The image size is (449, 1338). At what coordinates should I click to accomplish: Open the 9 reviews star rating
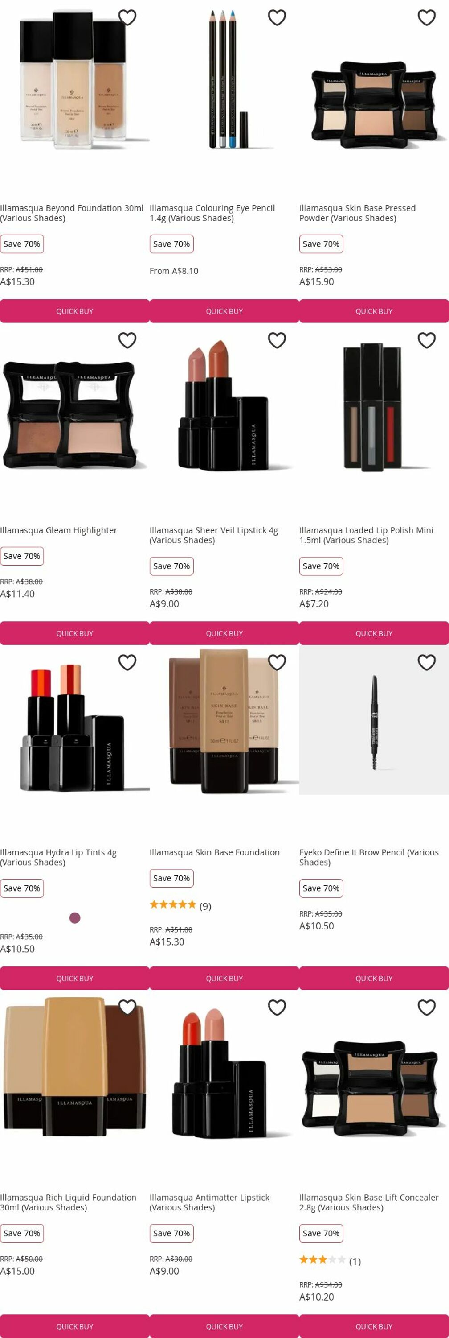click(x=180, y=906)
